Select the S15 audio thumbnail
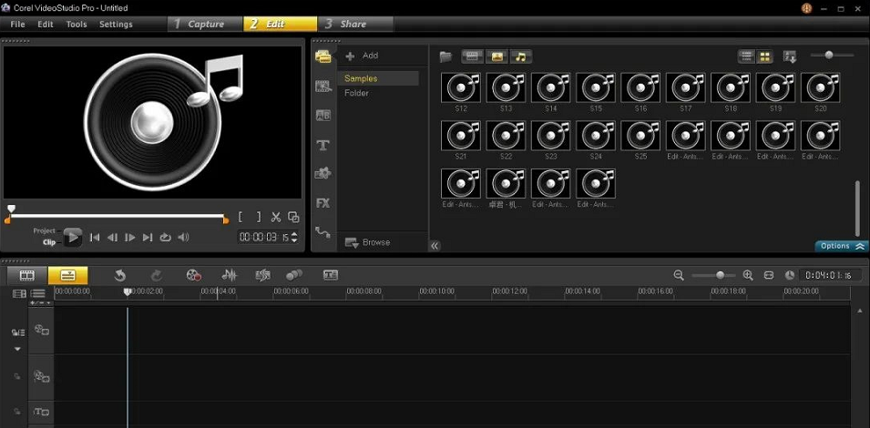Screen dimensions: 870x428 596,88
